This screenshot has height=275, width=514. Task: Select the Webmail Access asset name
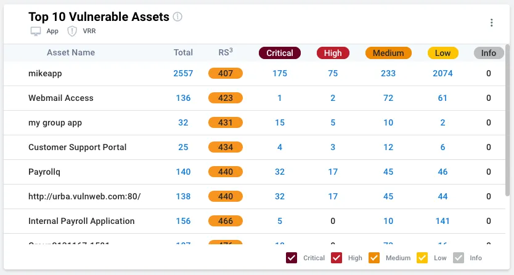pos(61,98)
